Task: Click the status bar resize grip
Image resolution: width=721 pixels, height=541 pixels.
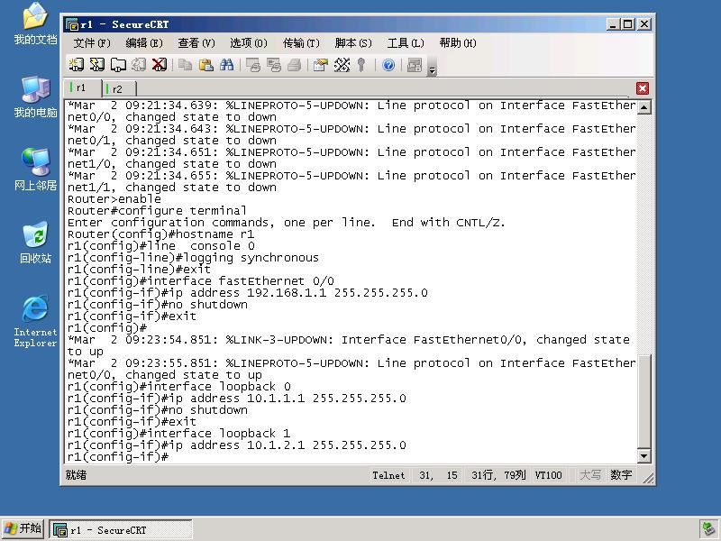Action: [x=647, y=479]
